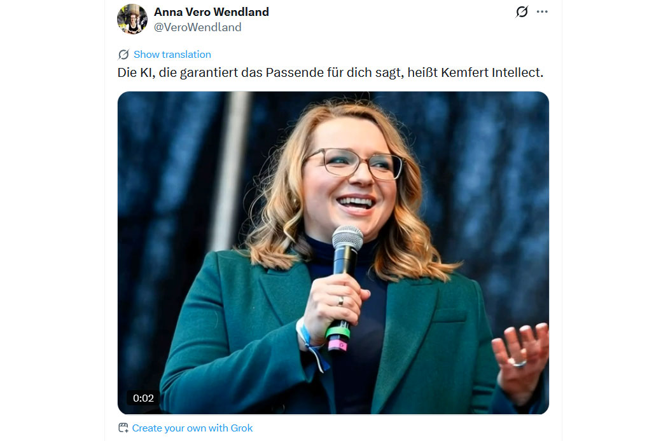This screenshot has width=668, height=441.
Task: Click the raised hand in the video frame
Action: pyautogui.click(x=520, y=362)
